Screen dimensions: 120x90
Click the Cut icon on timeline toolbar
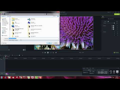pyautogui.click(x=4, y=55)
